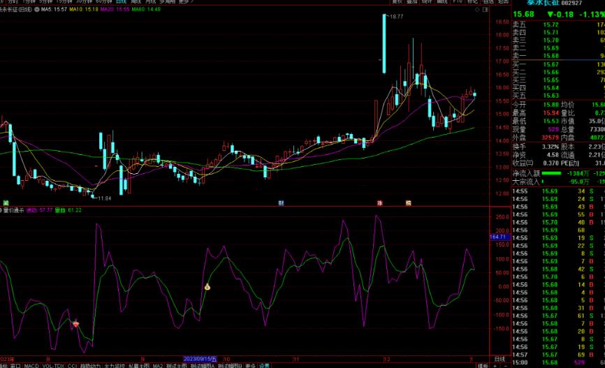Click the 买四 bid row at 15.64
Viewport: 605px width, 368px height.
point(558,87)
